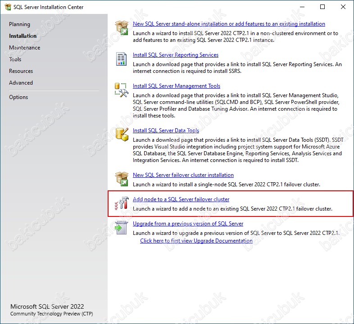Open Install SQL Server Data Tools link
The width and height of the screenshot is (354, 324).
pyautogui.click(x=166, y=130)
